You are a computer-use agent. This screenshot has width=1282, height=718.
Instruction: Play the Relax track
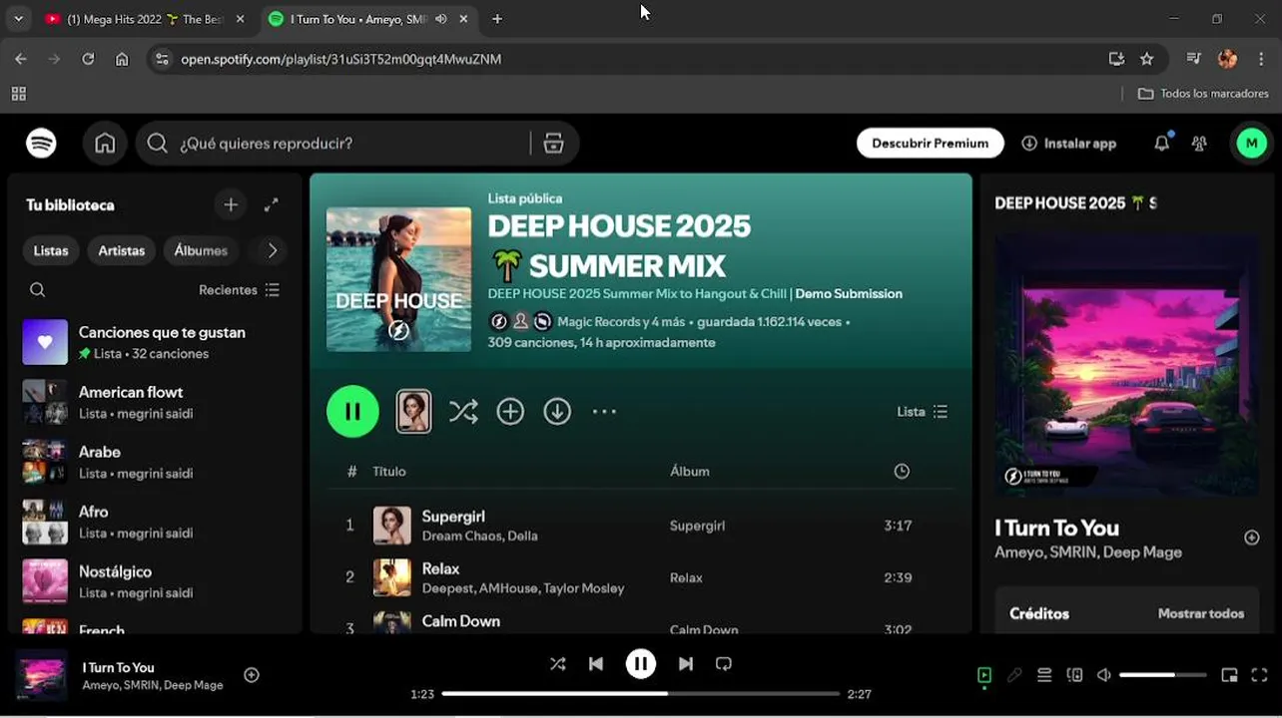tap(641, 577)
